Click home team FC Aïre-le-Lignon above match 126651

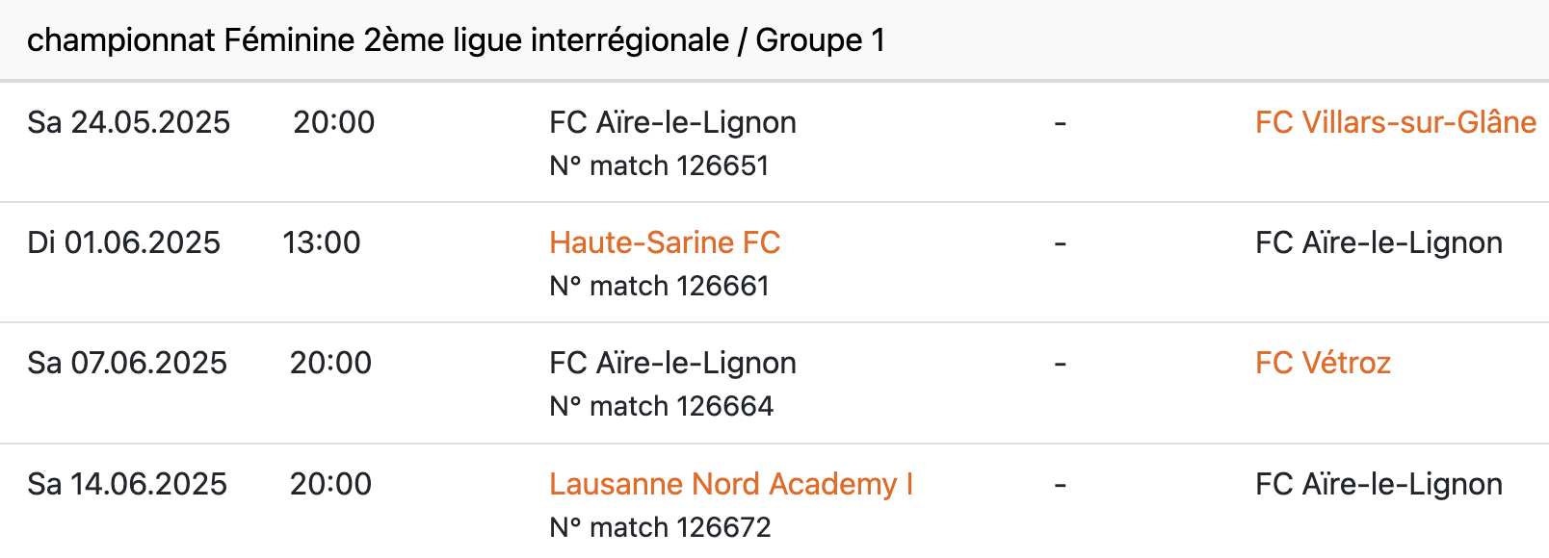coord(672,122)
